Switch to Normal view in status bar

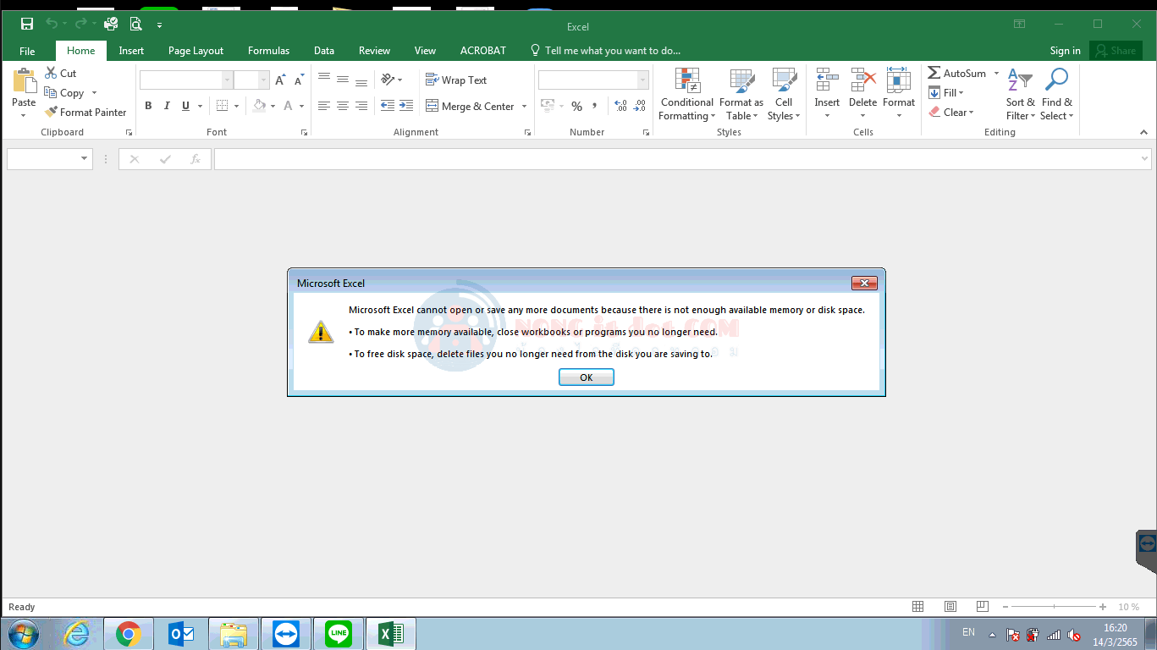[918, 606]
